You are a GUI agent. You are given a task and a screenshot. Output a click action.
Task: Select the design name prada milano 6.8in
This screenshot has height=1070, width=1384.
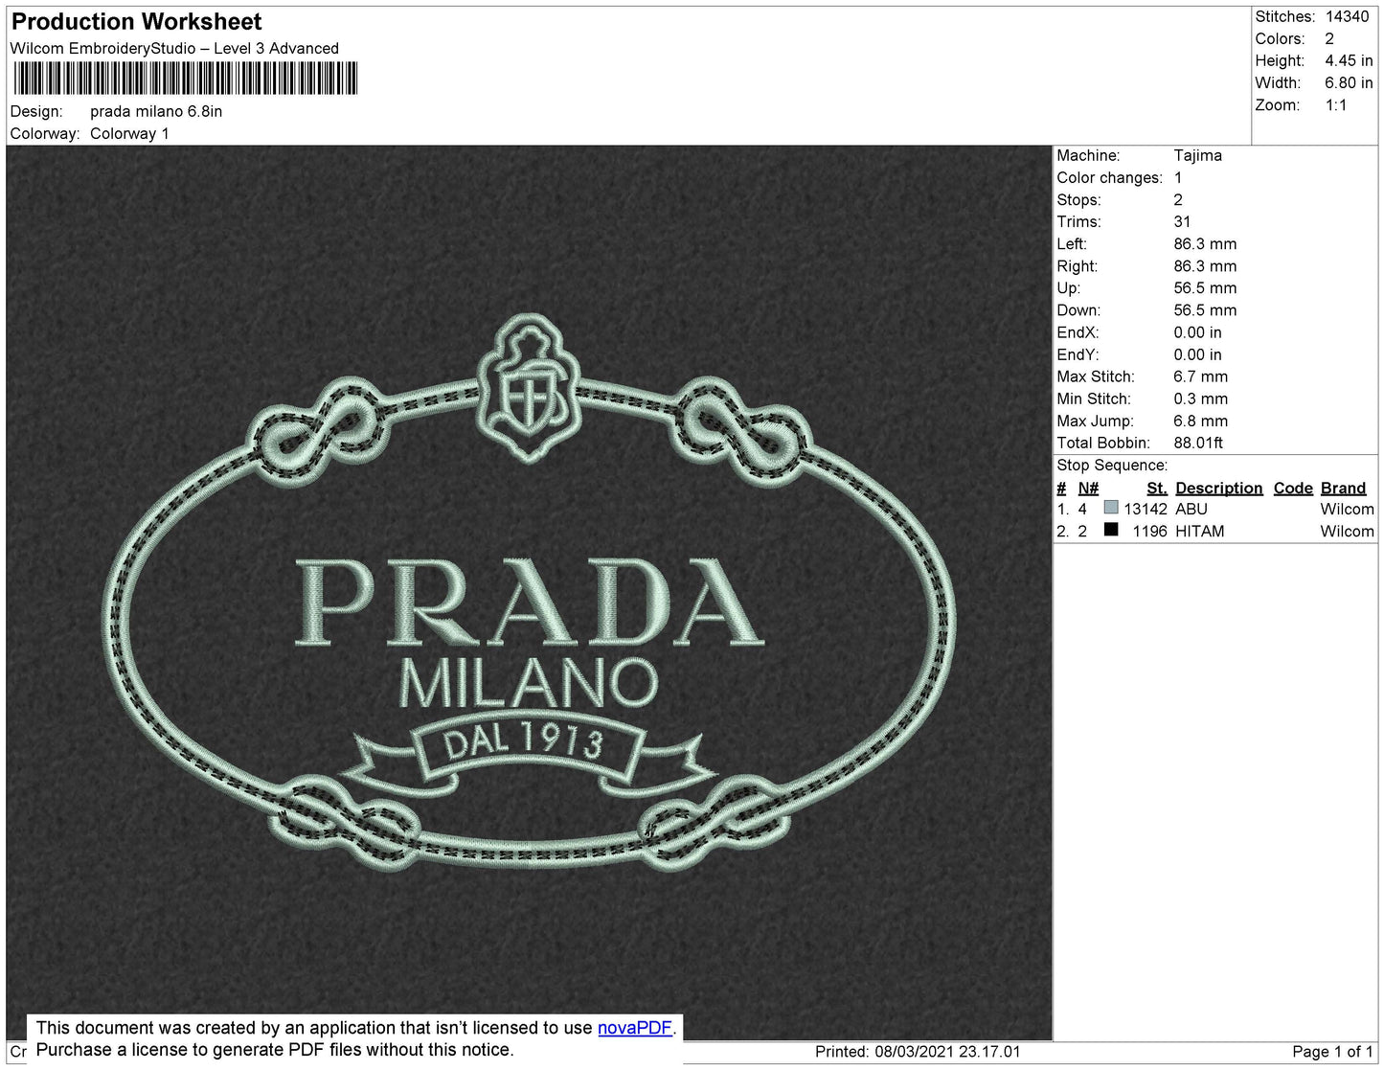[155, 110]
